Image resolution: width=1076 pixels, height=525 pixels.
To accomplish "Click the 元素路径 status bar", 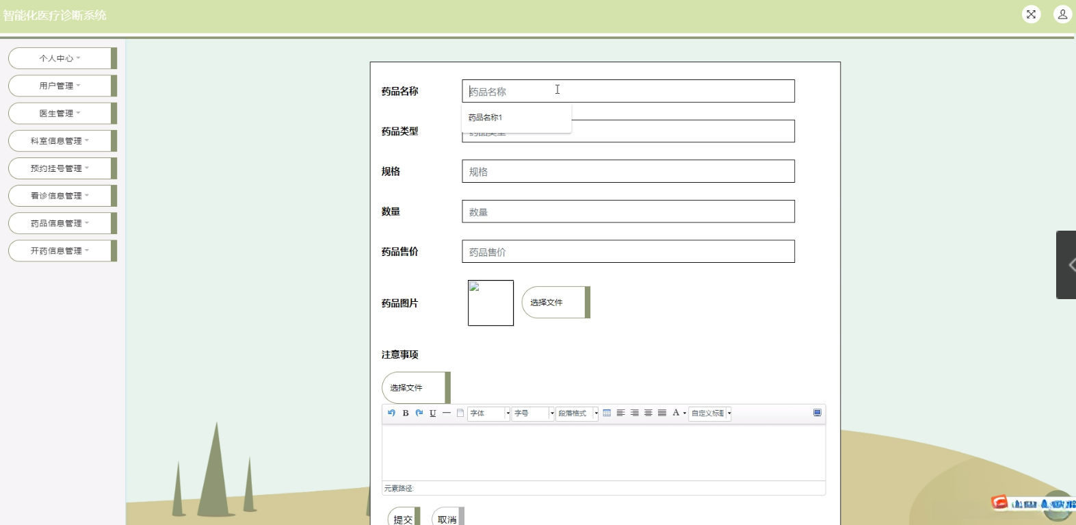I will (603, 488).
